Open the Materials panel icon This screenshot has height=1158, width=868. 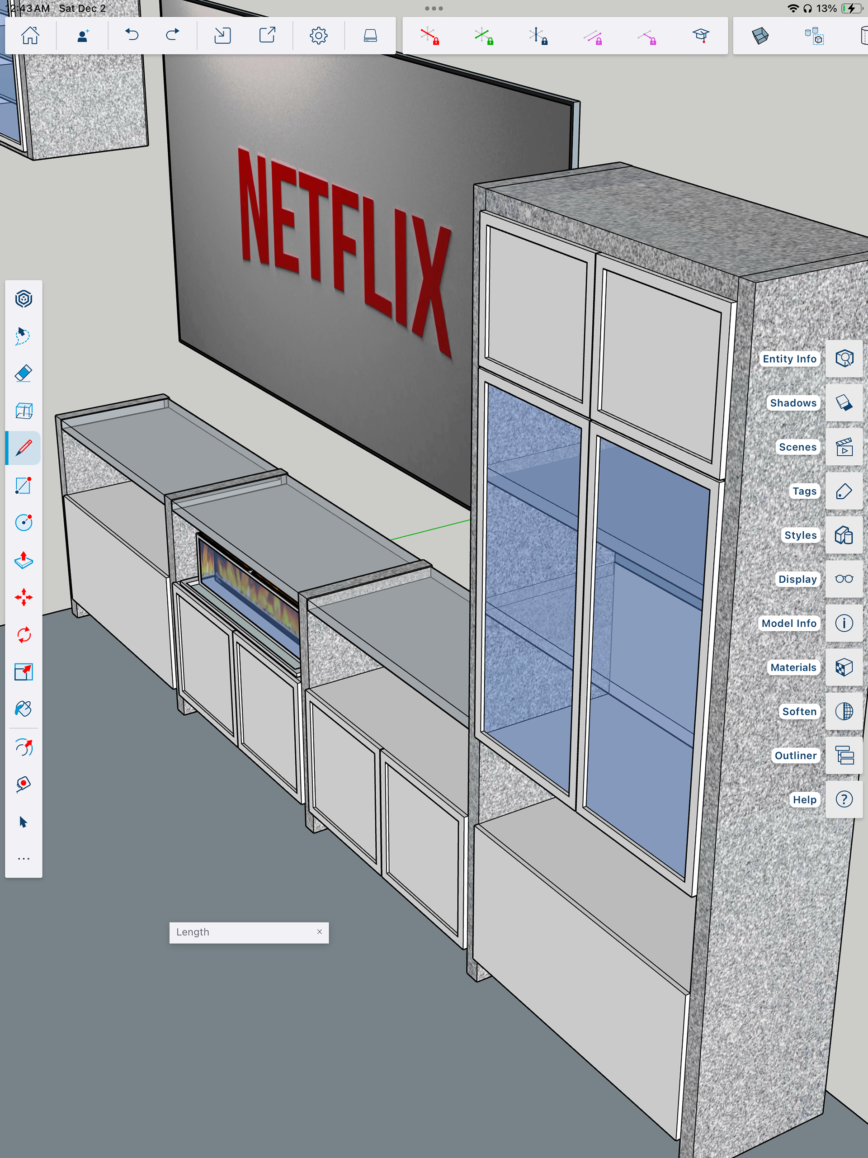tap(844, 667)
